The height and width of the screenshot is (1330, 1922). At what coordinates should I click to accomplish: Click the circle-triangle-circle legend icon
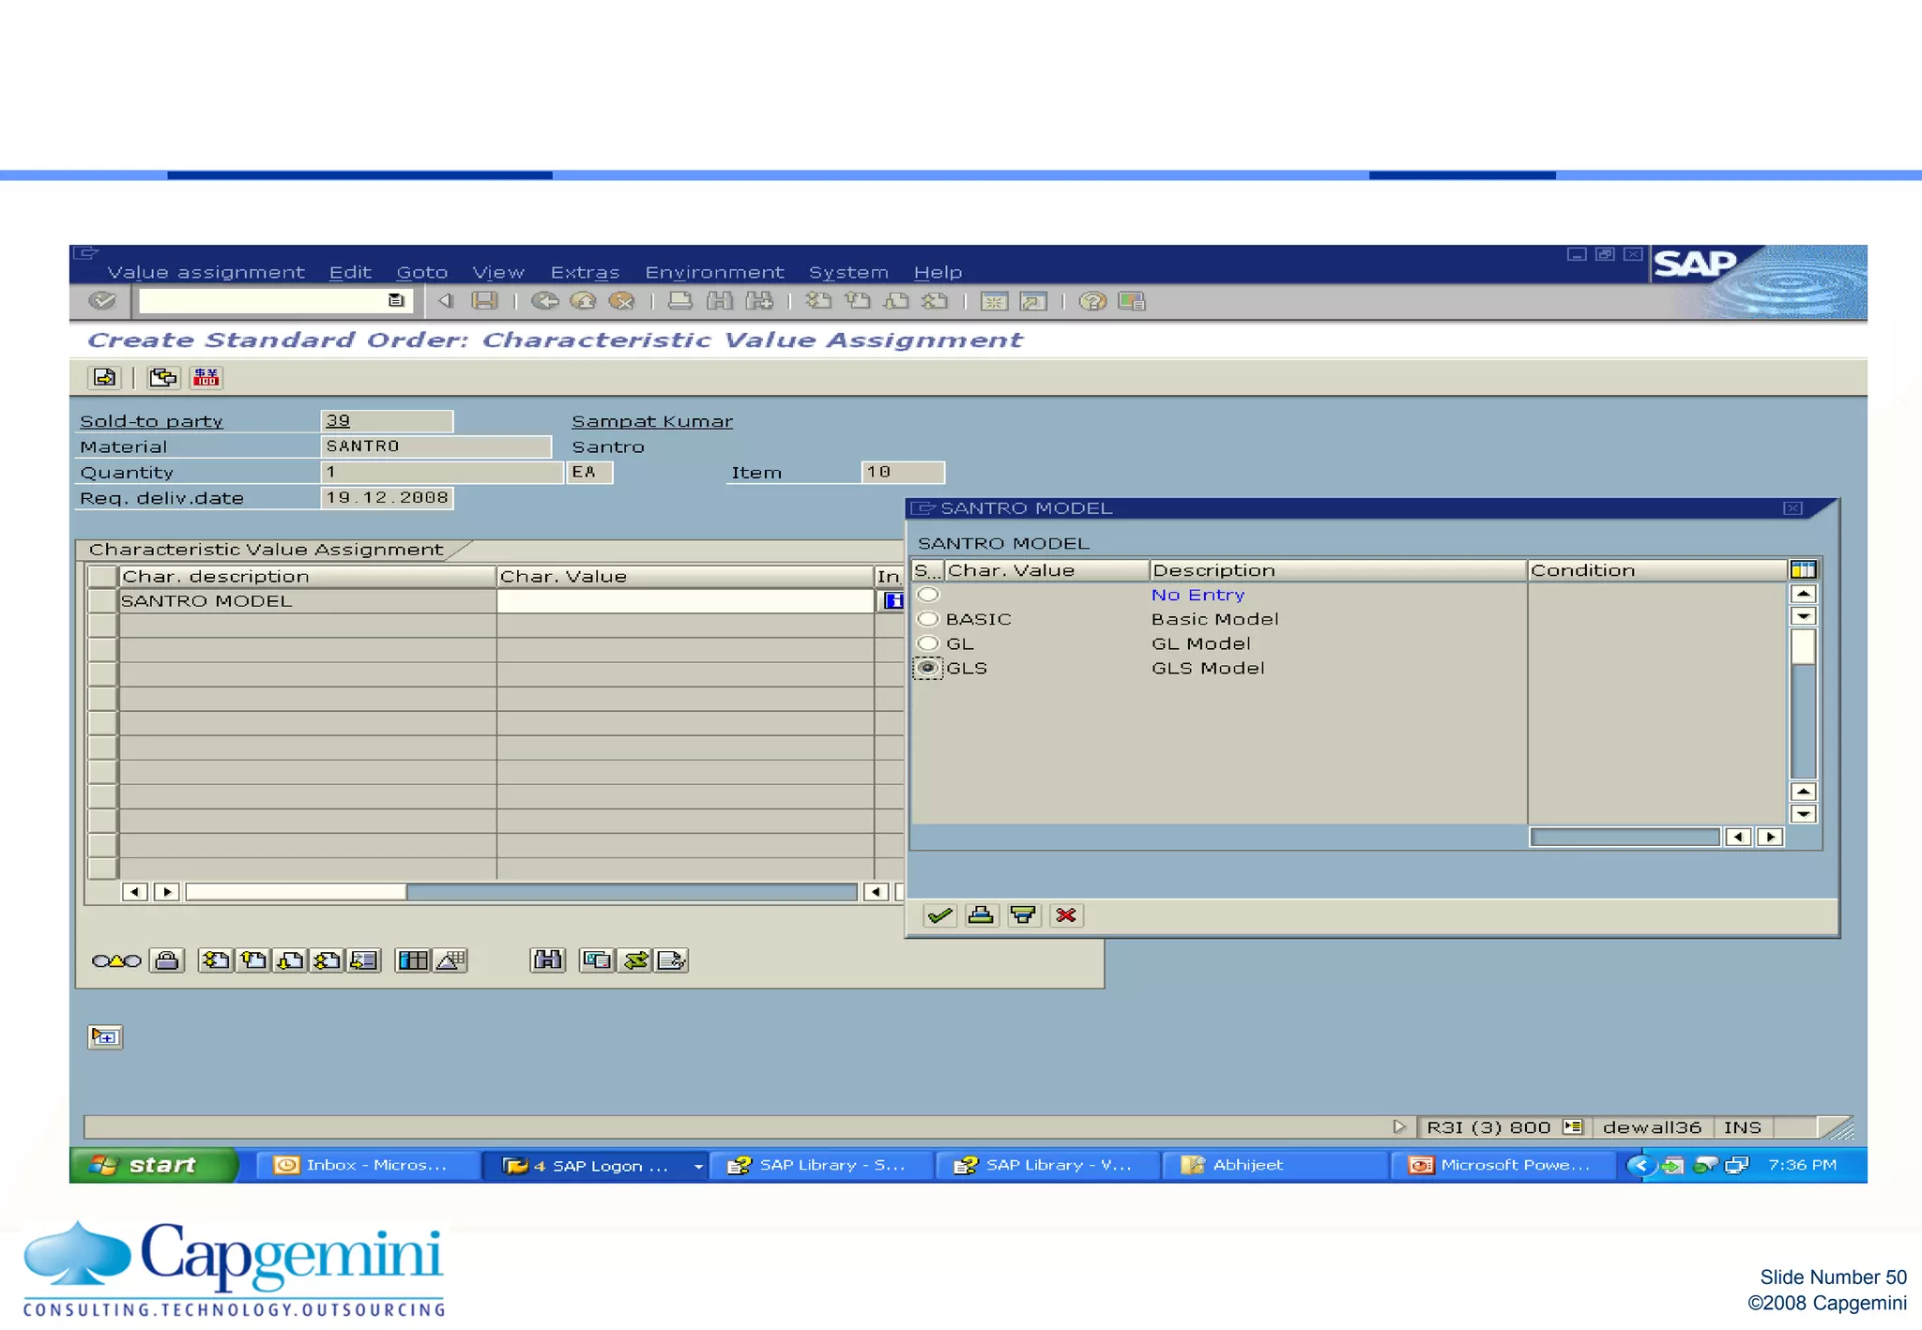116,960
